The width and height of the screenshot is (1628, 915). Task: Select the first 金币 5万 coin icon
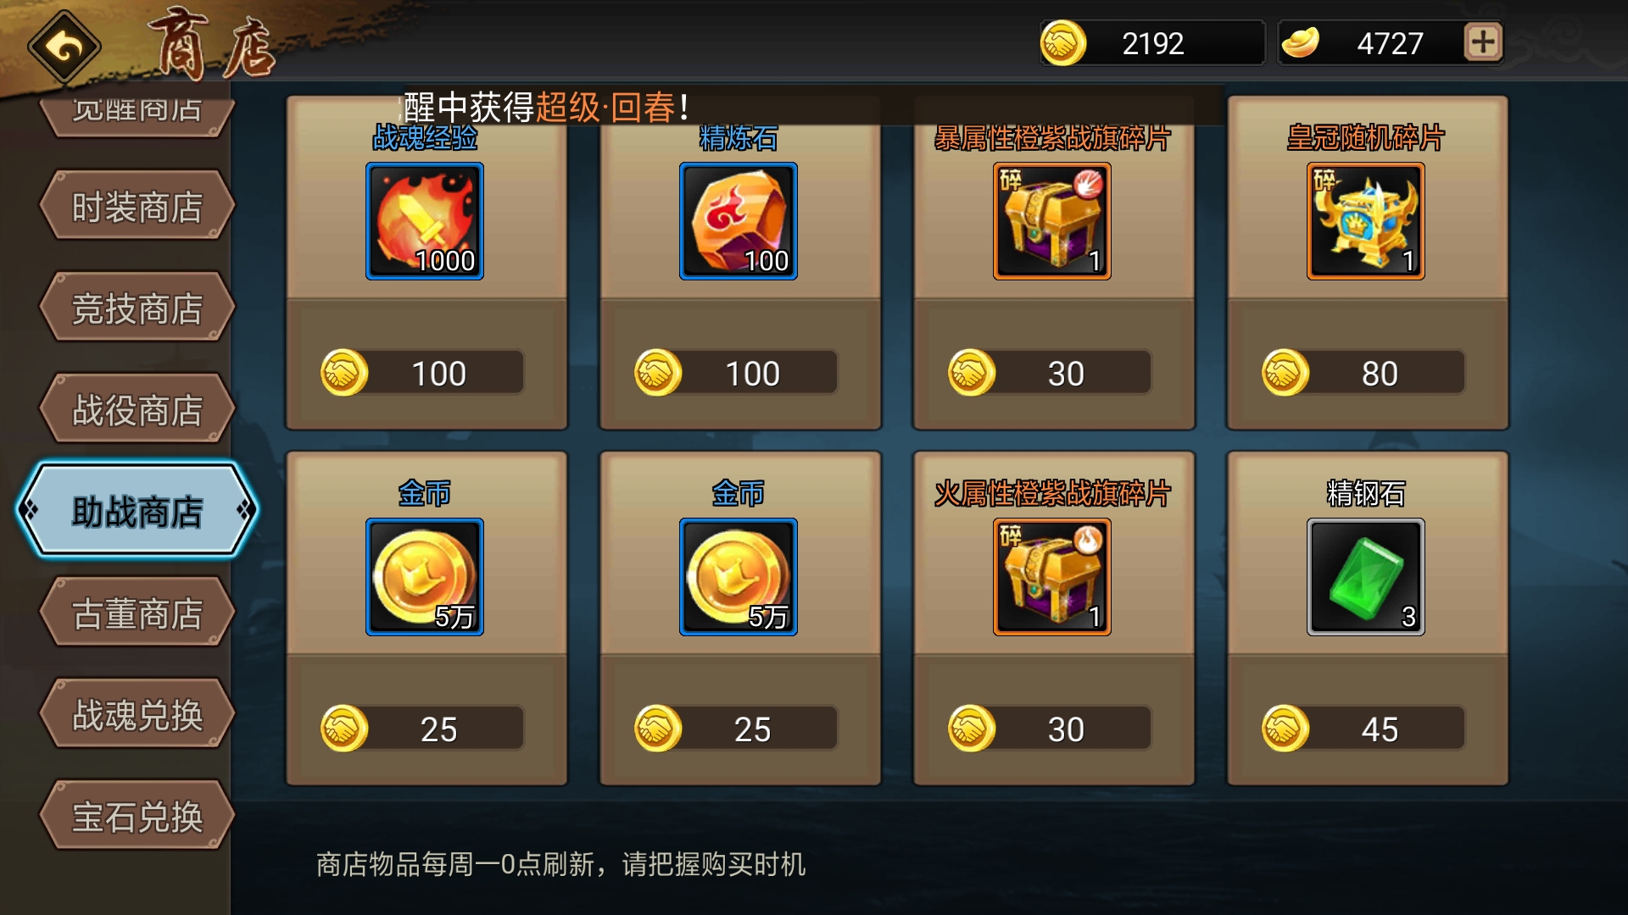click(x=425, y=577)
